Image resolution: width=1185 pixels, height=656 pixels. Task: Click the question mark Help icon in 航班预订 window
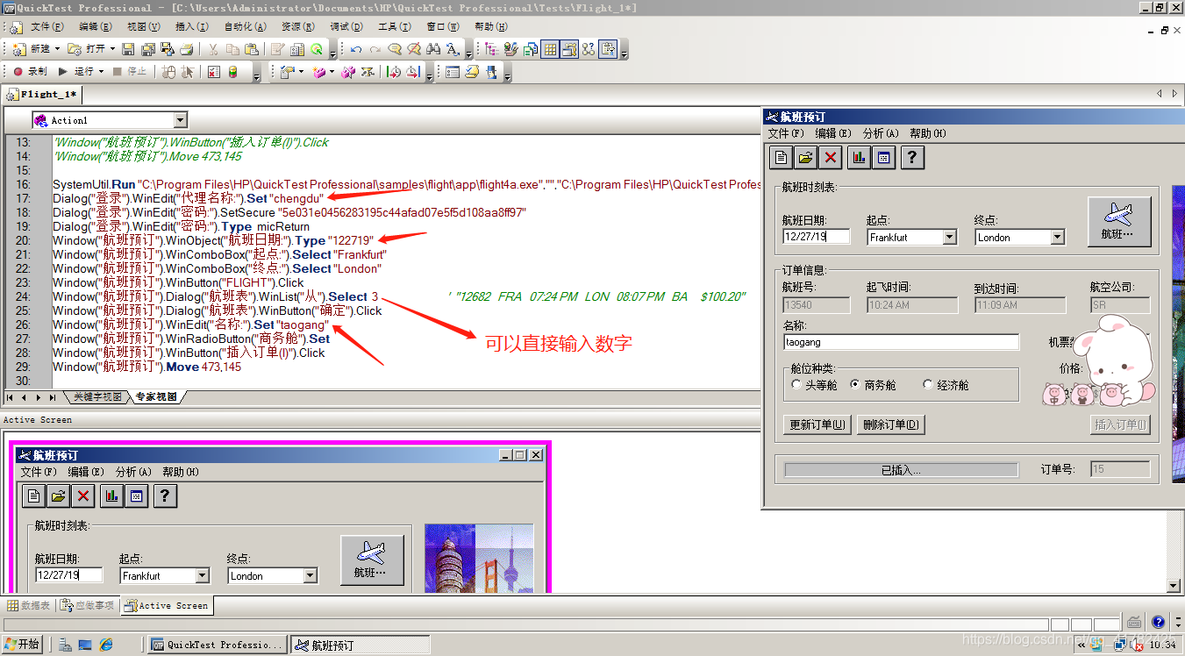(912, 157)
